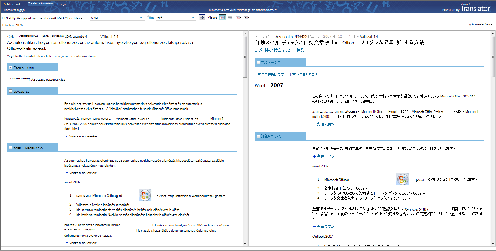
Task: Select original with hover translation view icon
Action: point(238,17)
